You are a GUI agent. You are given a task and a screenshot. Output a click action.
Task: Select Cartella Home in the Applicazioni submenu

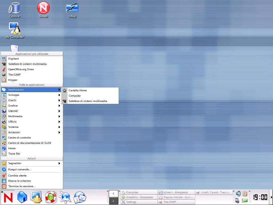click(x=78, y=90)
